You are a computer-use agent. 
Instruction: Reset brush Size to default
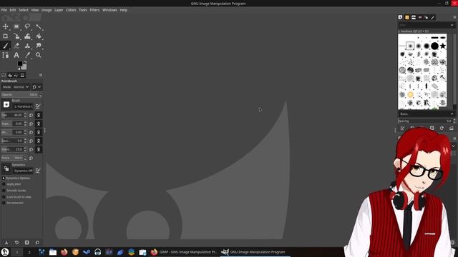(x=31, y=116)
